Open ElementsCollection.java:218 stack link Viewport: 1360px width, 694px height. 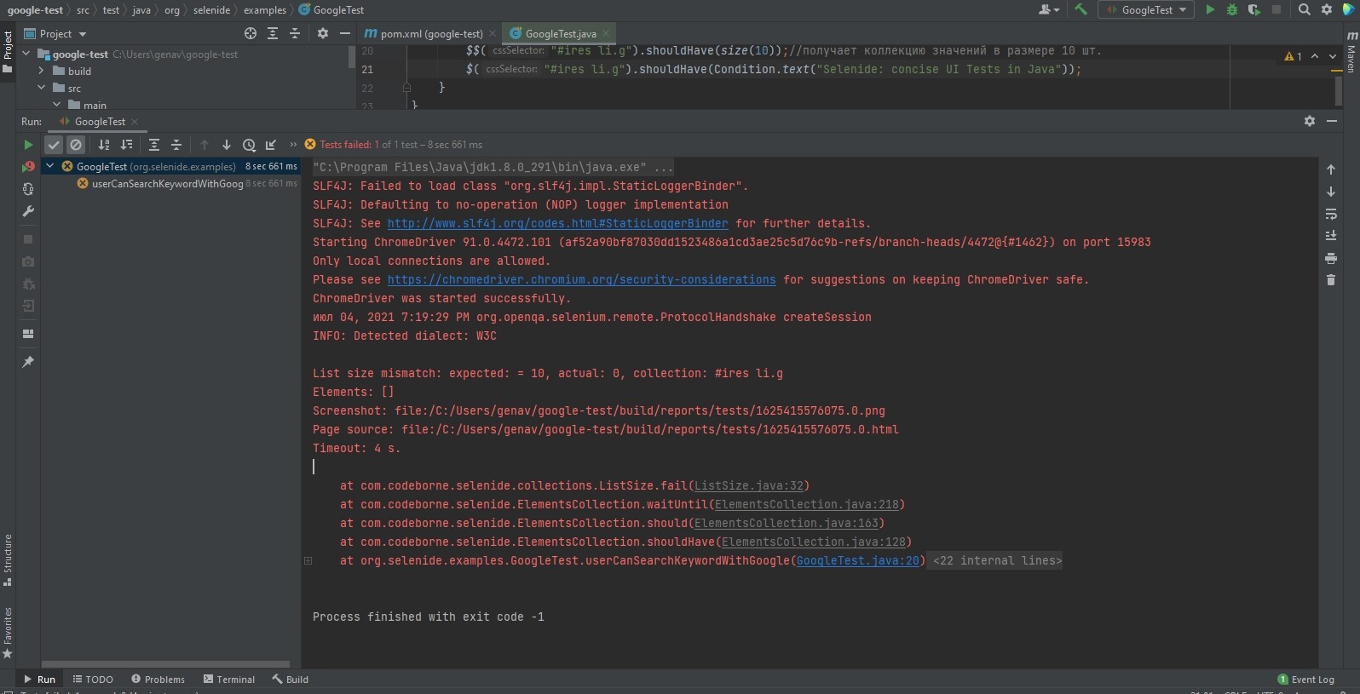[807, 505]
